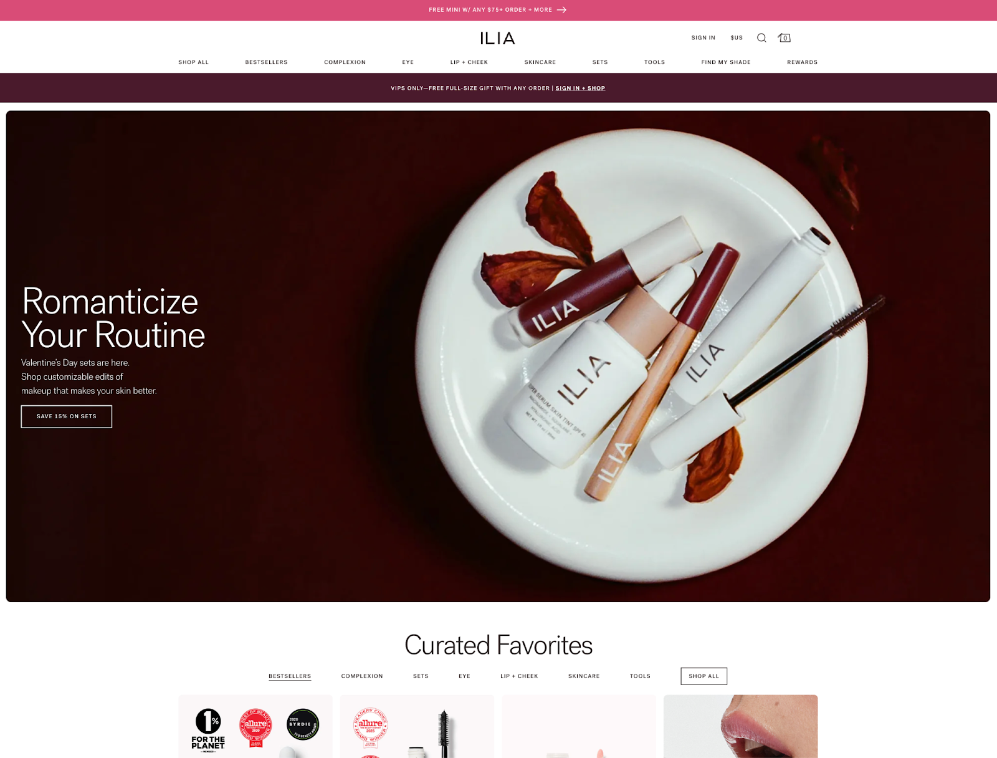
Task: Open the Lip + Cheek top menu
Action: (469, 62)
